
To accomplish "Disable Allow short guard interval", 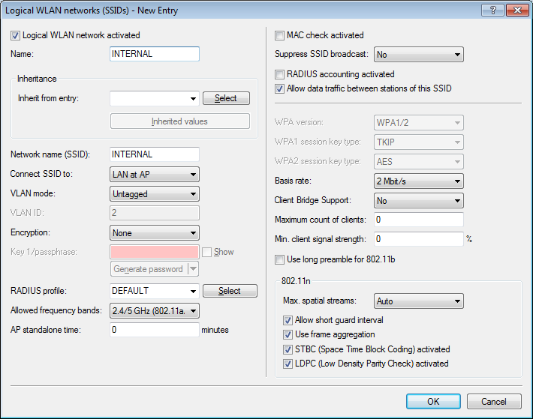I will 288,321.
